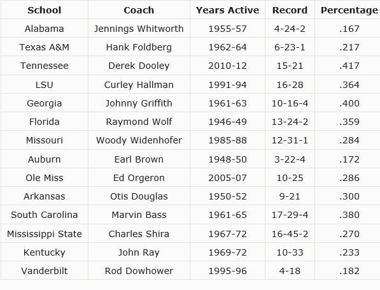The height and width of the screenshot is (290, 380).
Task: Click the Years Active column header
Action: click(x=227, y=10)
